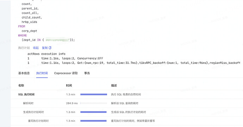Click the child_count column in the SQL
Screen dimensions: 243x127
click(x=32, y=17)
